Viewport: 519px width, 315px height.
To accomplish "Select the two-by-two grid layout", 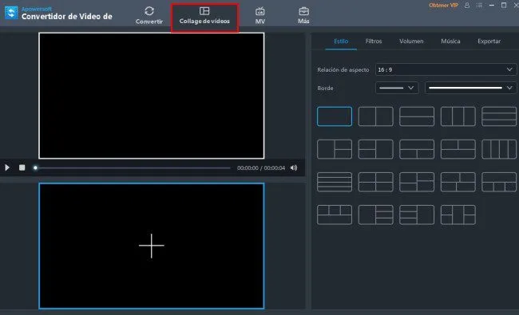I will [x=376, y=182].
